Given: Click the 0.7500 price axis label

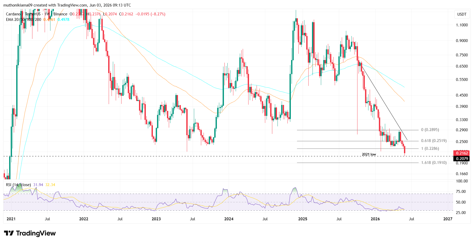Looking at the screenshot, I should coord(462,55).
